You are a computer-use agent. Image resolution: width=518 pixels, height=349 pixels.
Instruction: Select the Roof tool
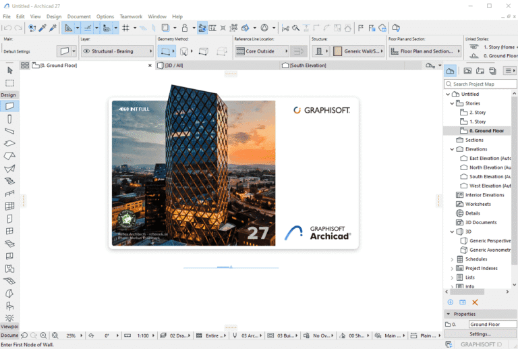coord(9,156)
